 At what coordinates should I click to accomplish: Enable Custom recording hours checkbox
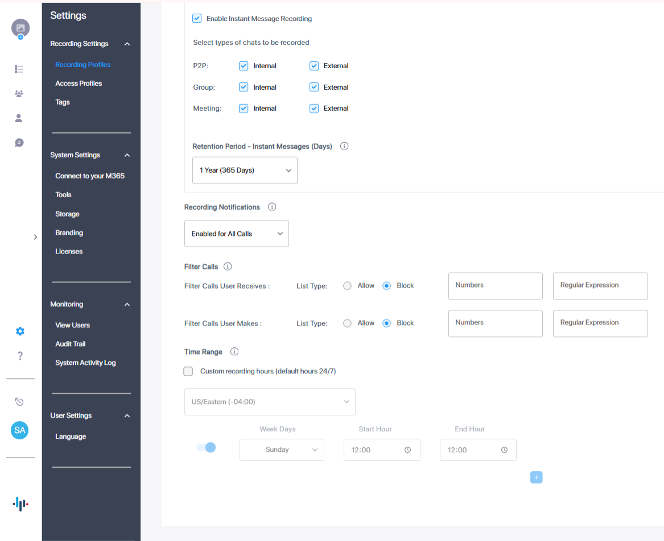click(188, 372)
